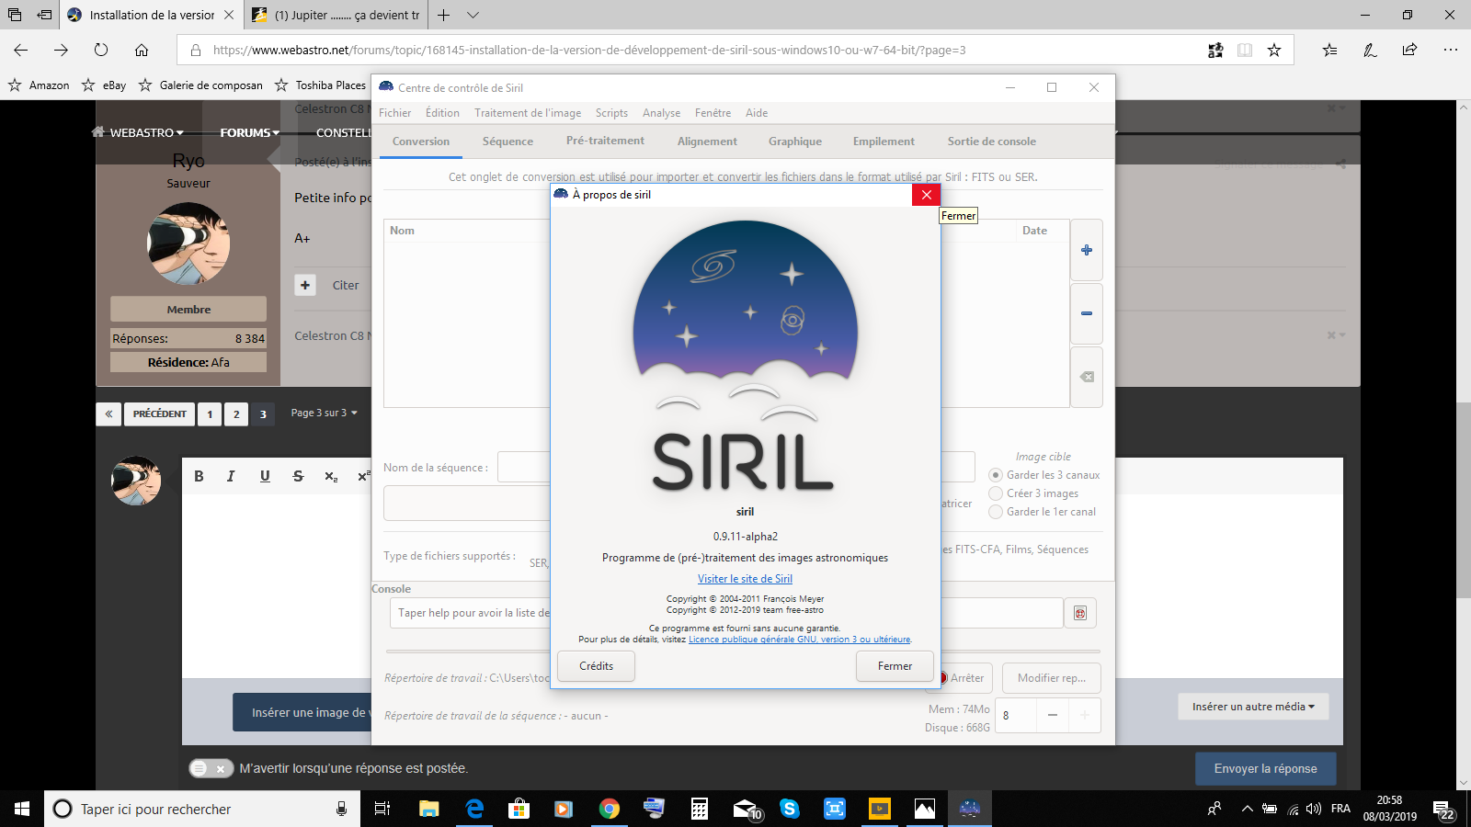Click the add notes pen icon in Edge

1370,50
